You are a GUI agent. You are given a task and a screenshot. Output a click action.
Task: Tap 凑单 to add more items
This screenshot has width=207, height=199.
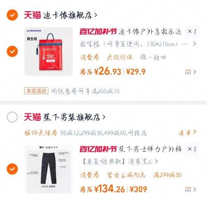point(187,133)
